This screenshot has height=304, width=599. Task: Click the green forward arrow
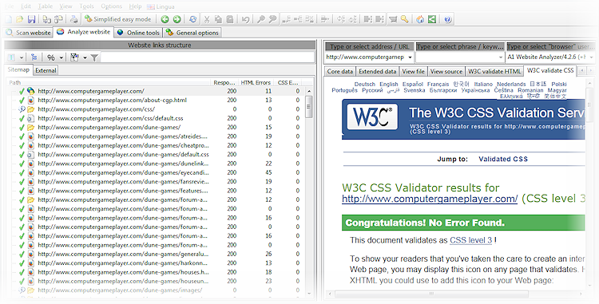[x=177, y=19]
